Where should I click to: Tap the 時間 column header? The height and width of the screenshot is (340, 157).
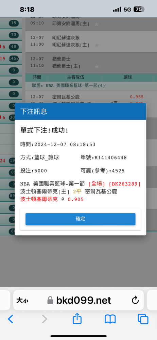pos(37,77)
